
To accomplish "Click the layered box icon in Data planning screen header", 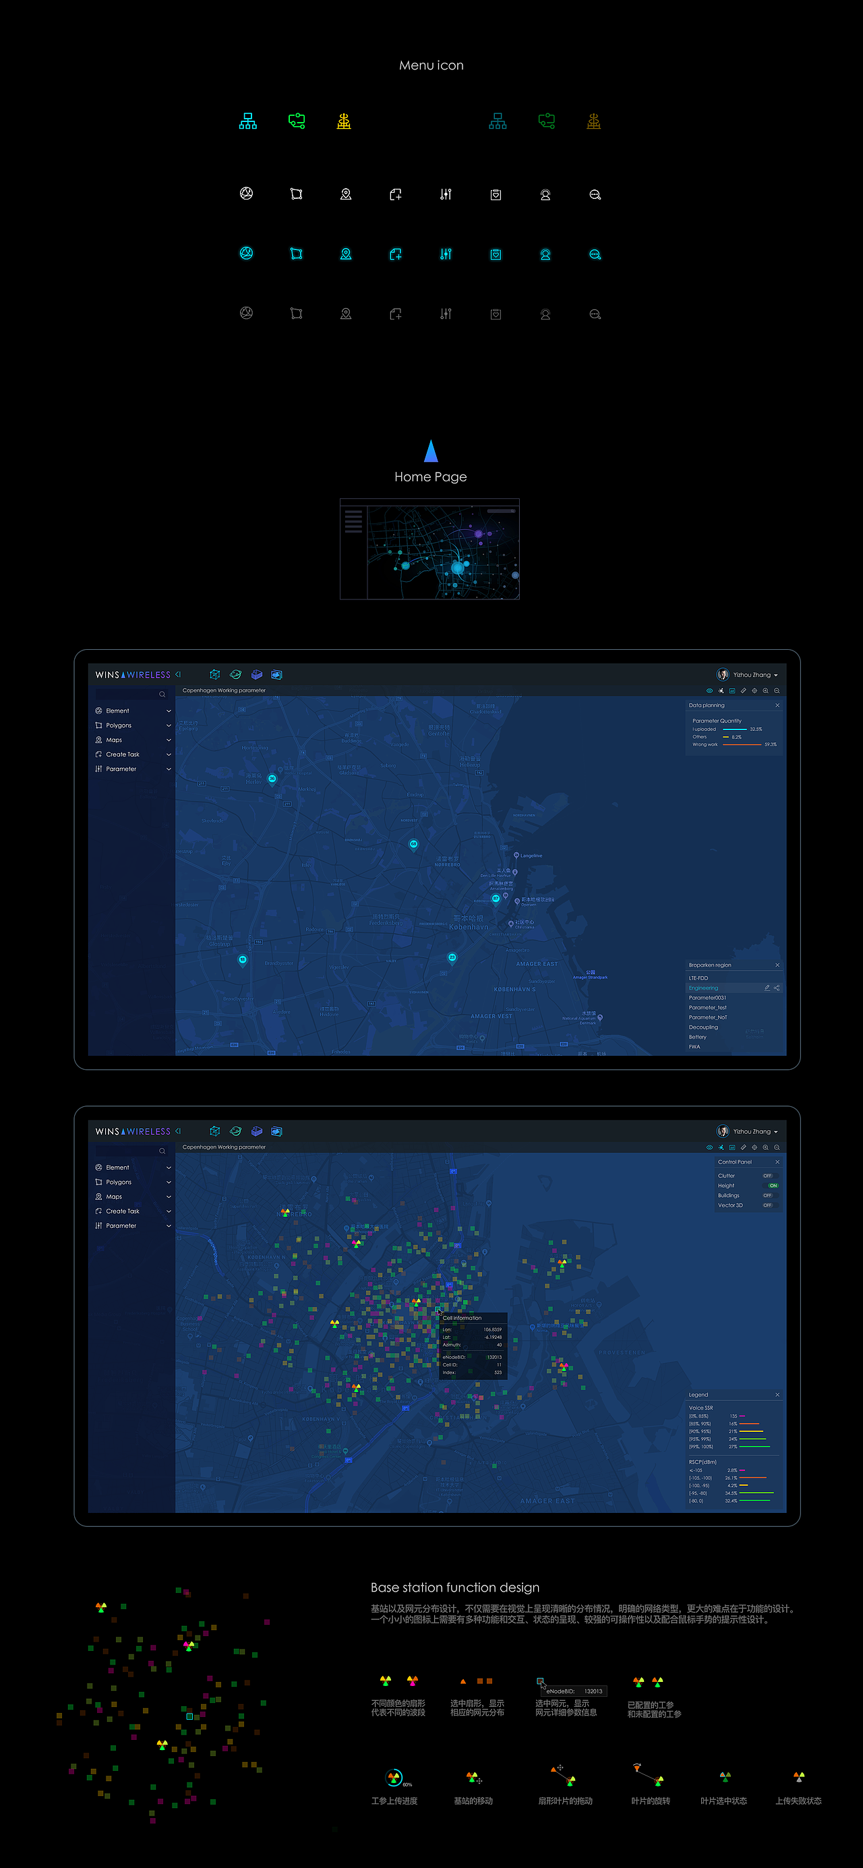I will 256,674.
